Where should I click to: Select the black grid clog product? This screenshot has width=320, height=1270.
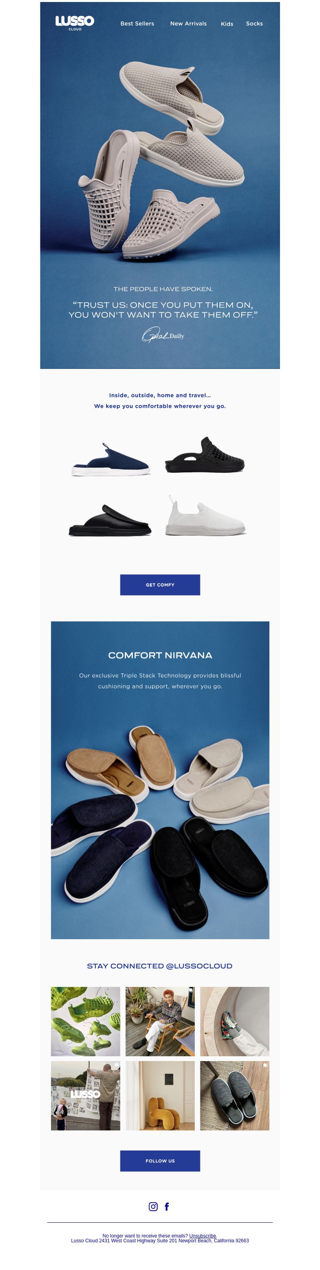tap(204, 455)
